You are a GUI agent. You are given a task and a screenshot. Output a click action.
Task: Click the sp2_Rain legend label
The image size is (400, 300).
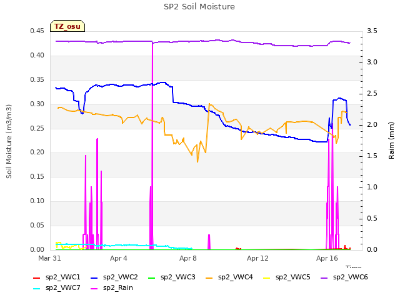(x=118, y=288)
